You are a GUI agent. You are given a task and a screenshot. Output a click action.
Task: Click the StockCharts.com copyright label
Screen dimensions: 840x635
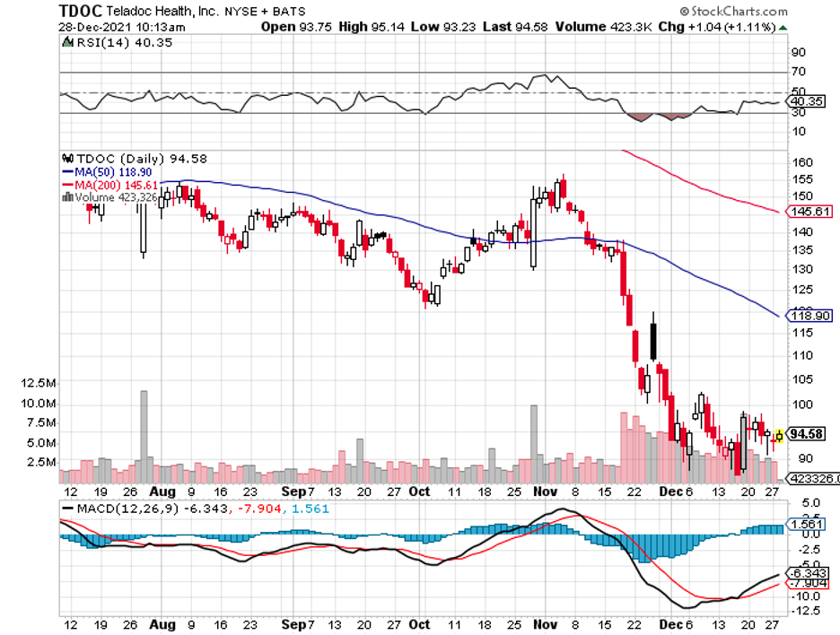click(x=734, y=12)
